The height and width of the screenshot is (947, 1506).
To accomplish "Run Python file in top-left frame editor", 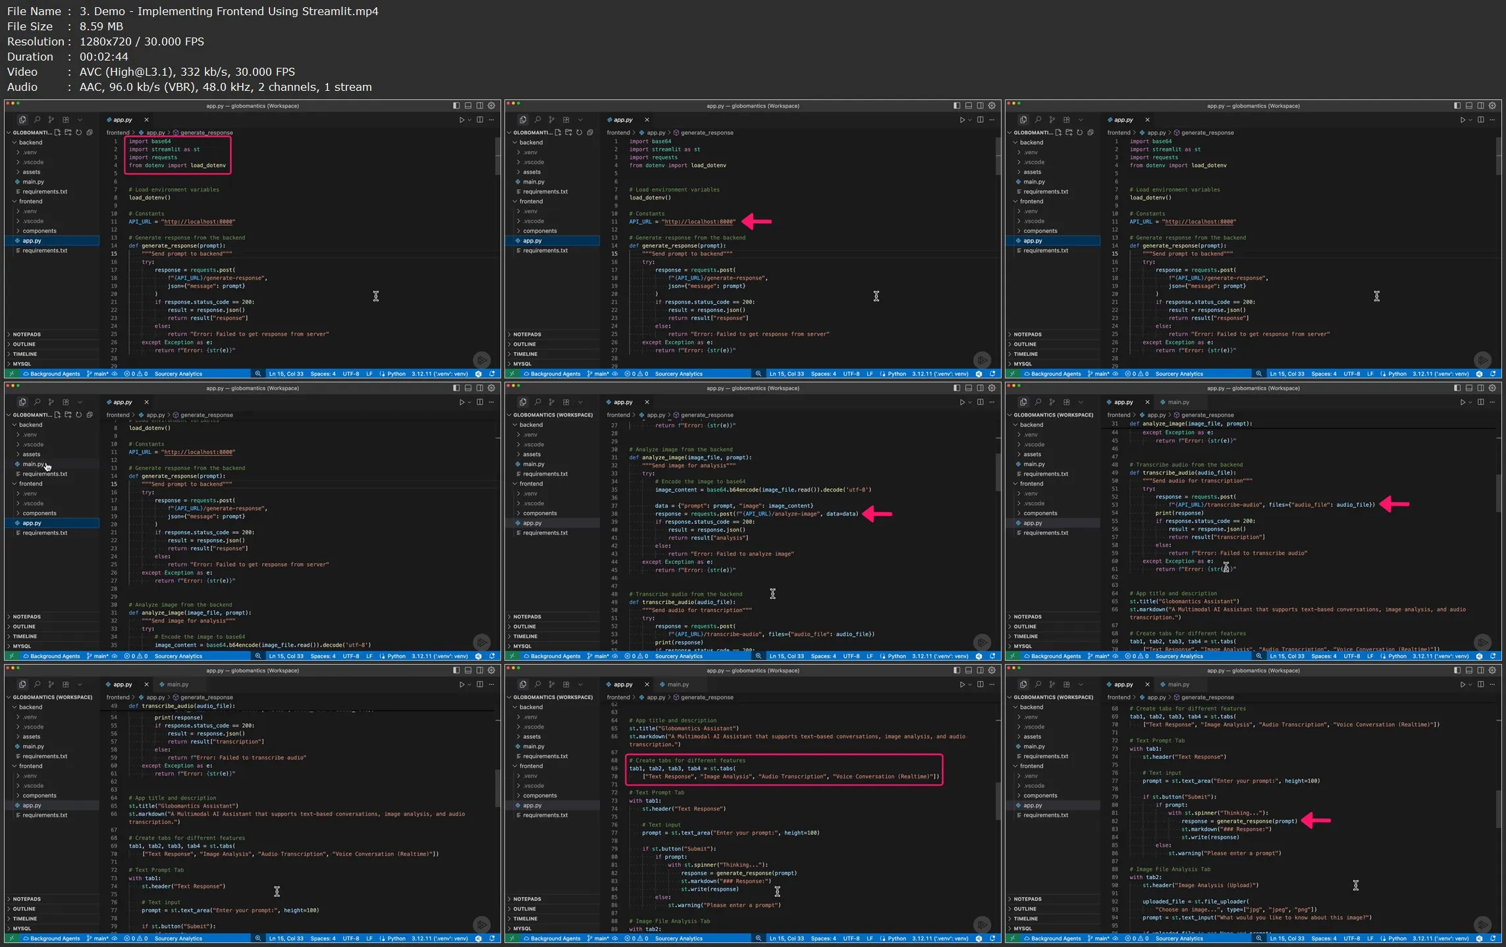I will (x=462, y=120).
